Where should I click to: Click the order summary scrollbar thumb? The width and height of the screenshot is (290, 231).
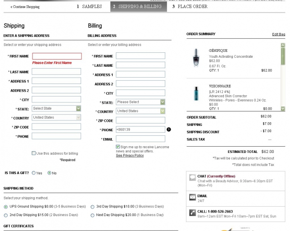point(283,56)
